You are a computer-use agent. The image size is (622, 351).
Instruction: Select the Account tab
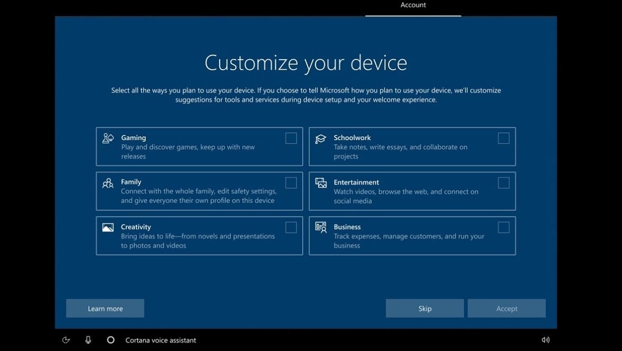pos(413,5)
